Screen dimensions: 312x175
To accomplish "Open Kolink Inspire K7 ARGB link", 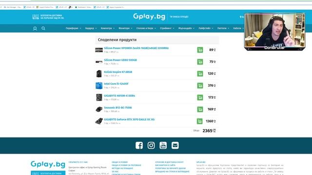I will pos(118,72).
